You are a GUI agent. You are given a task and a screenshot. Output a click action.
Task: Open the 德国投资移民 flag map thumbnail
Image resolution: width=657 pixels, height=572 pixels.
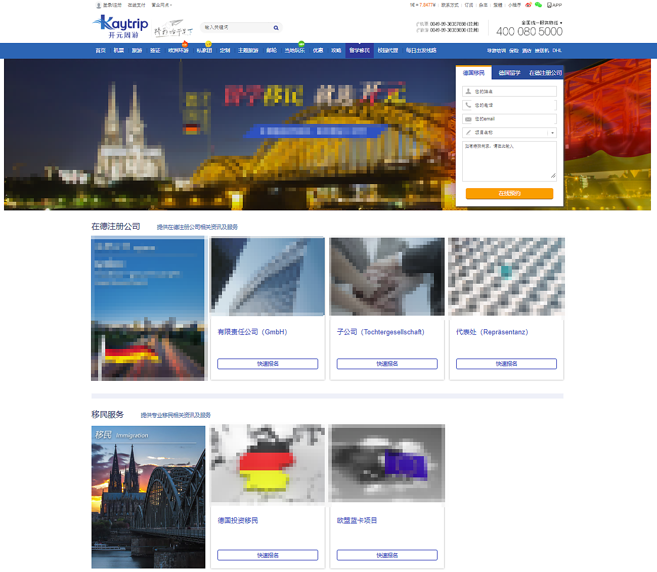(268, 464)
